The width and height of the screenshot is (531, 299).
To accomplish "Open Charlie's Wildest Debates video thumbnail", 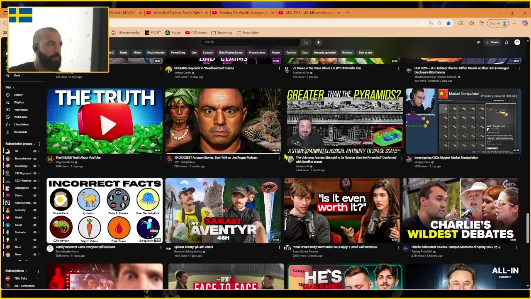I will coord(460,211).
